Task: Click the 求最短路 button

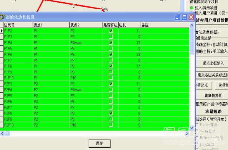Action: coord(212,111)
